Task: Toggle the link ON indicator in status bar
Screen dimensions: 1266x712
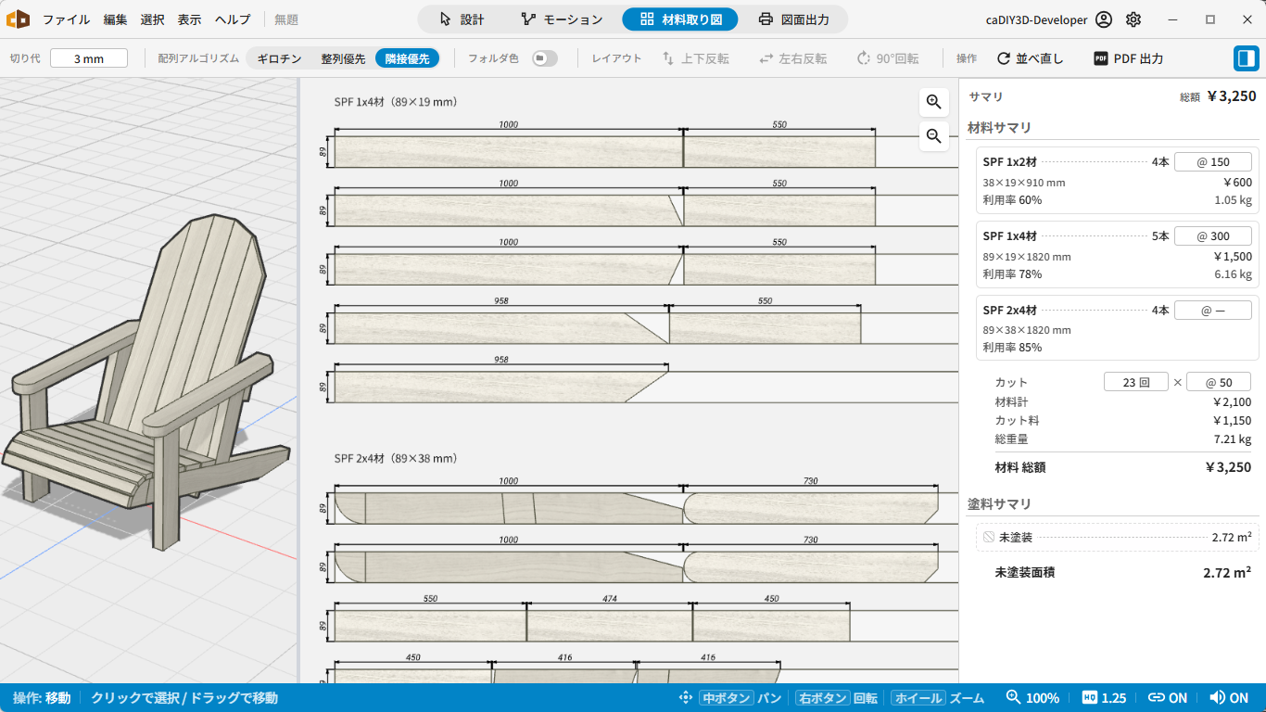Action: click(x=1168, y=698)
